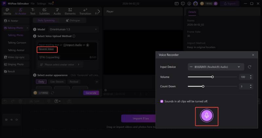Select the record option radio button

[x=88, y=45]
